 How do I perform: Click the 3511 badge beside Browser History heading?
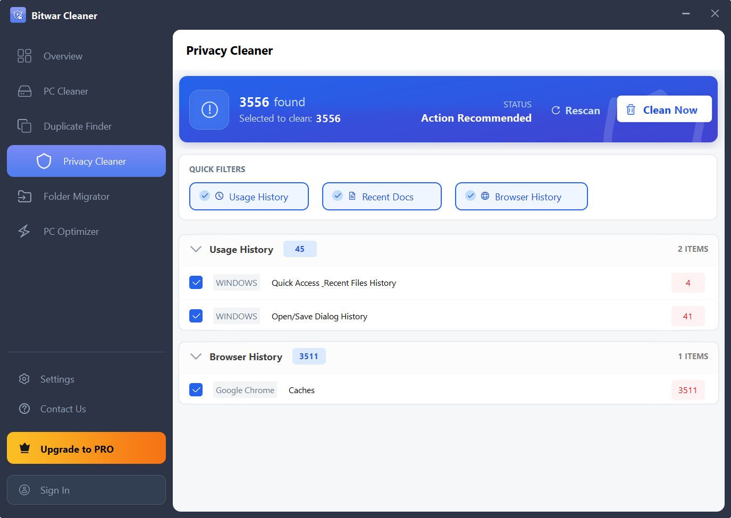point(309,356)
